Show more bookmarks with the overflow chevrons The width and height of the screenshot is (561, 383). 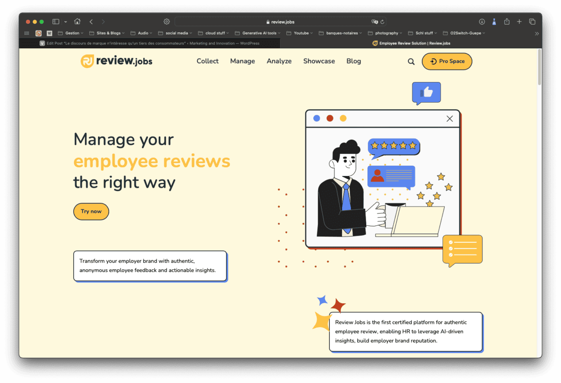pyautogui.click(x=537, y=33)
